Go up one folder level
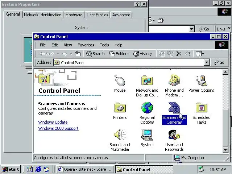Screen dimensions: 232x174 (78, 54)
